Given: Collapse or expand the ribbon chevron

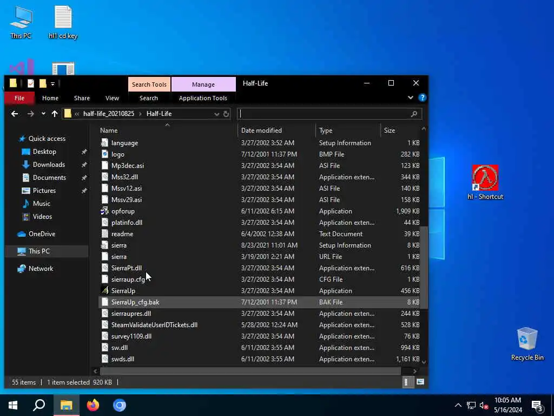Looking at the screenshot, I should pyautogui.click(x=410, y=97).
